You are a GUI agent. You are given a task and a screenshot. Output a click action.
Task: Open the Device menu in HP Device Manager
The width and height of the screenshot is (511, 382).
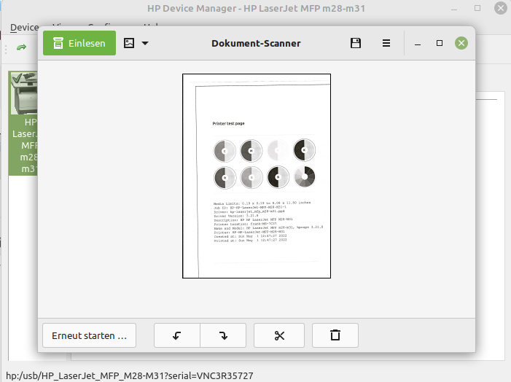point(25,28)
